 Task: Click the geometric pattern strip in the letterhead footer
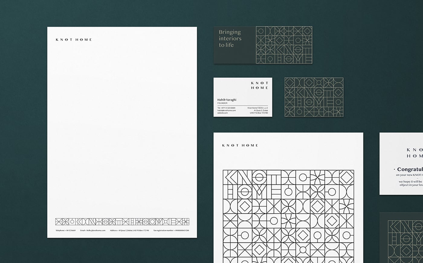pos(122,222)
